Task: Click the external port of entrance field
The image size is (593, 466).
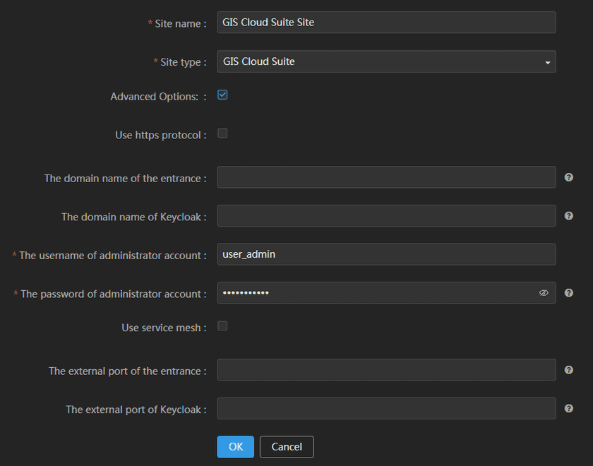Action: pos(385,370)
